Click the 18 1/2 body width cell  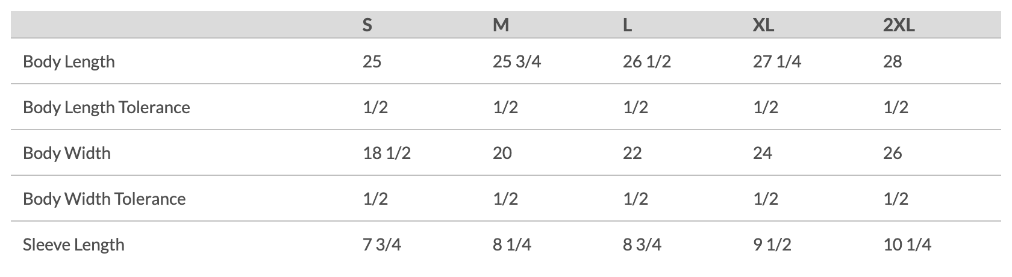point(387,153)
